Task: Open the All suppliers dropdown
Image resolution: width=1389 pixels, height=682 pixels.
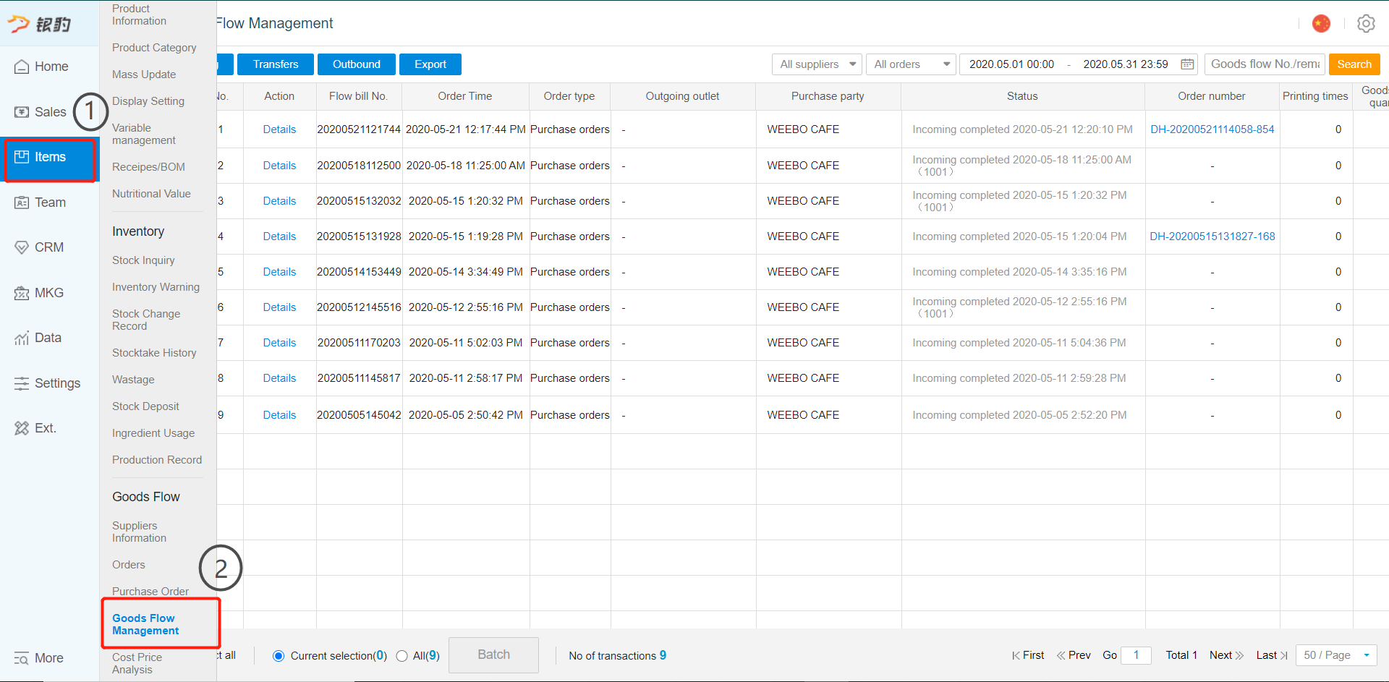Action: click(817, 64)
